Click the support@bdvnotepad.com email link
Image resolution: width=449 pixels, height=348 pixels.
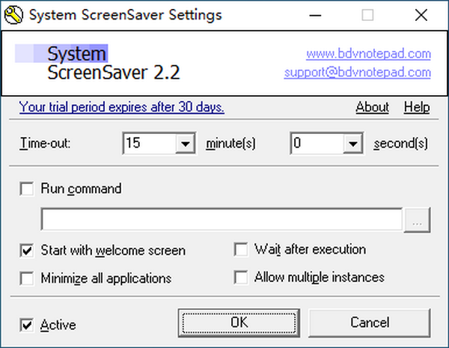(x=358, y=73)
